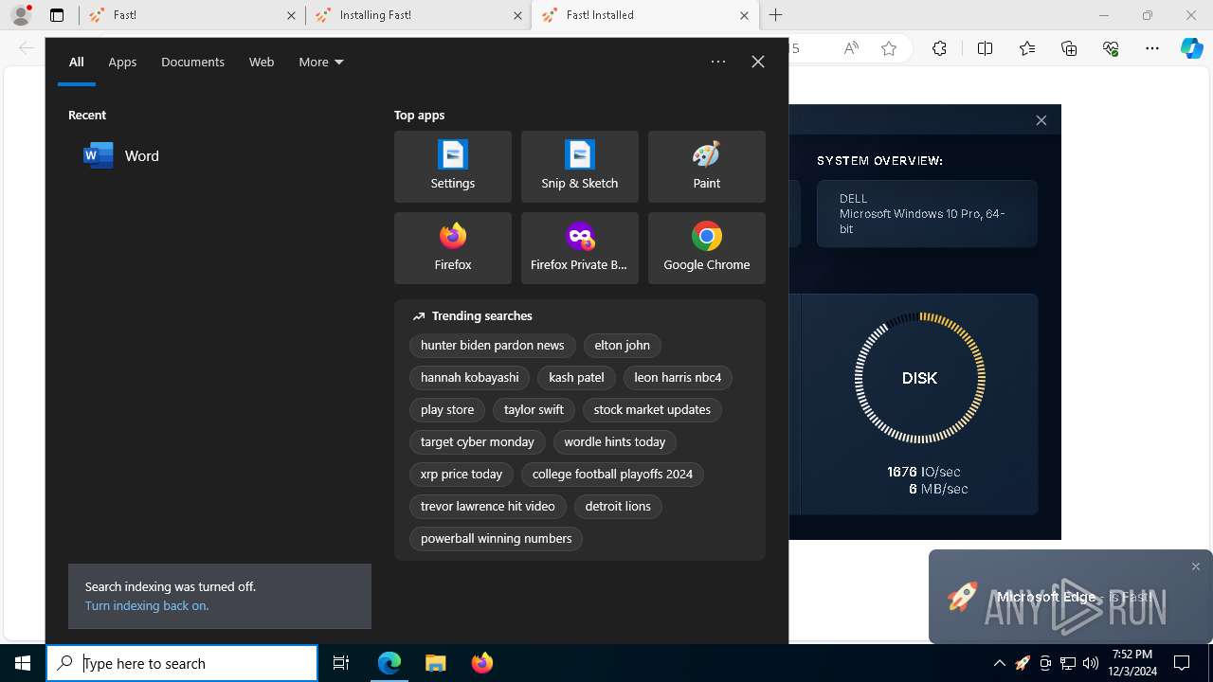1213x682 pixels.
Task: Search trending trevor lawrence hit video
Action: click(488, 507)
